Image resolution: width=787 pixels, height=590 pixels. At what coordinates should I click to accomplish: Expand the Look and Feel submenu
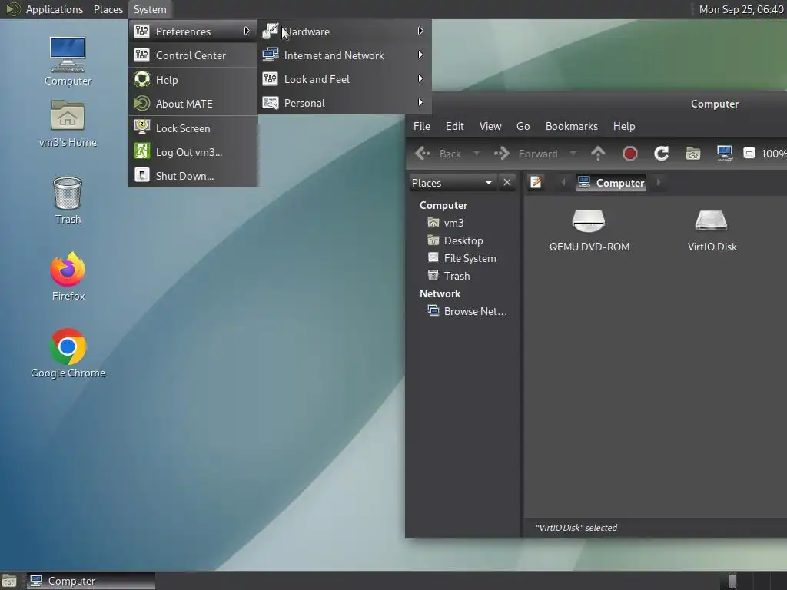[x=344, y=79]
